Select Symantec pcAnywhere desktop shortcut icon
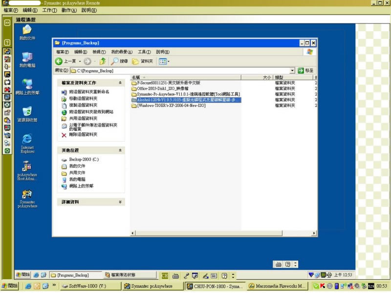This screenshot has width=391, height=293. [x=27, y=199]
